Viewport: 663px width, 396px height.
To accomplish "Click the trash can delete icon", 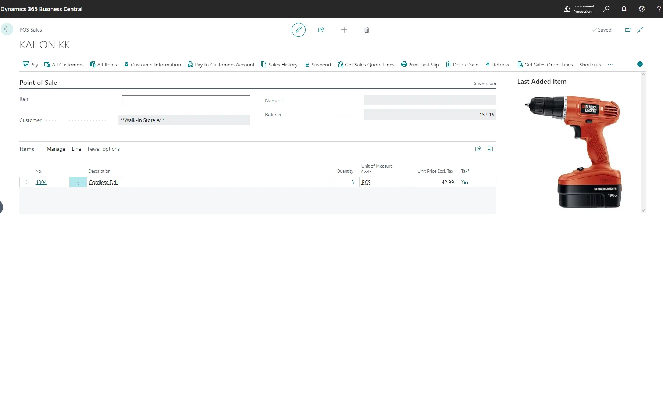I will click(x=367, y=30).
